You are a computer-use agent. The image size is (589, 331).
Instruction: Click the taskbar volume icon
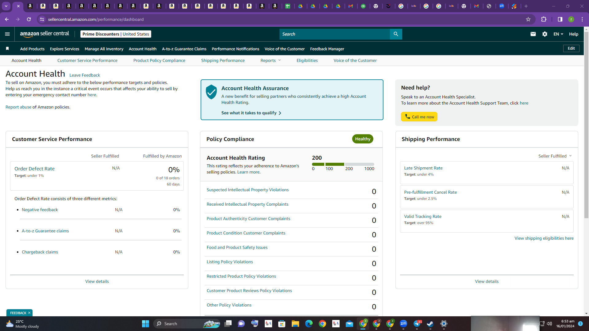coord(549,324)
